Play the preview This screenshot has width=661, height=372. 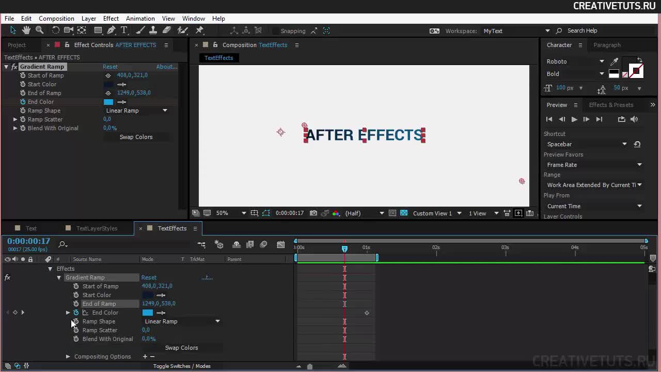[574, 119]
